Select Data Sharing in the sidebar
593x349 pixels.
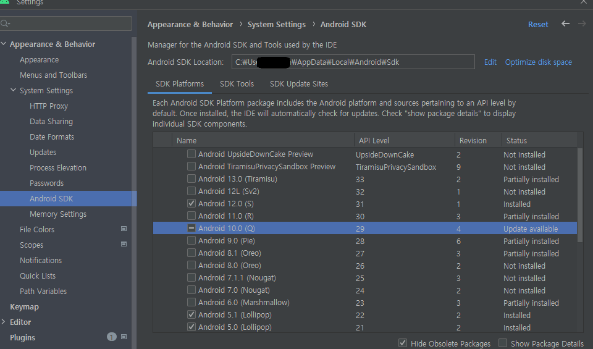pos(51,121)
